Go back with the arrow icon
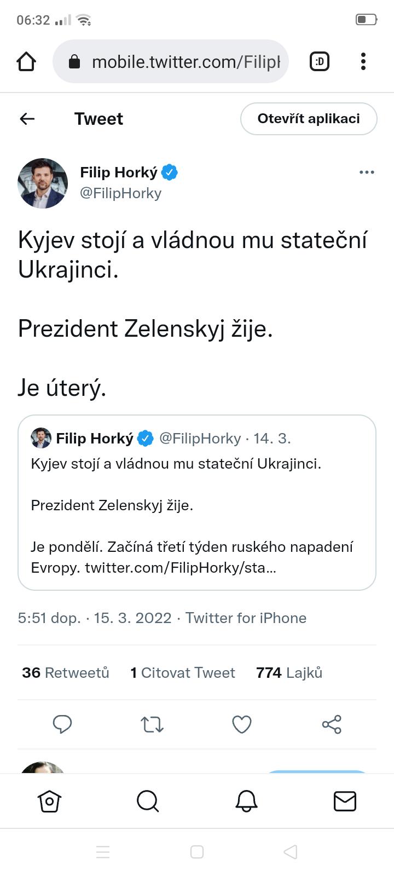Viewport: 394px width, 876px height. tap(27, 119)
